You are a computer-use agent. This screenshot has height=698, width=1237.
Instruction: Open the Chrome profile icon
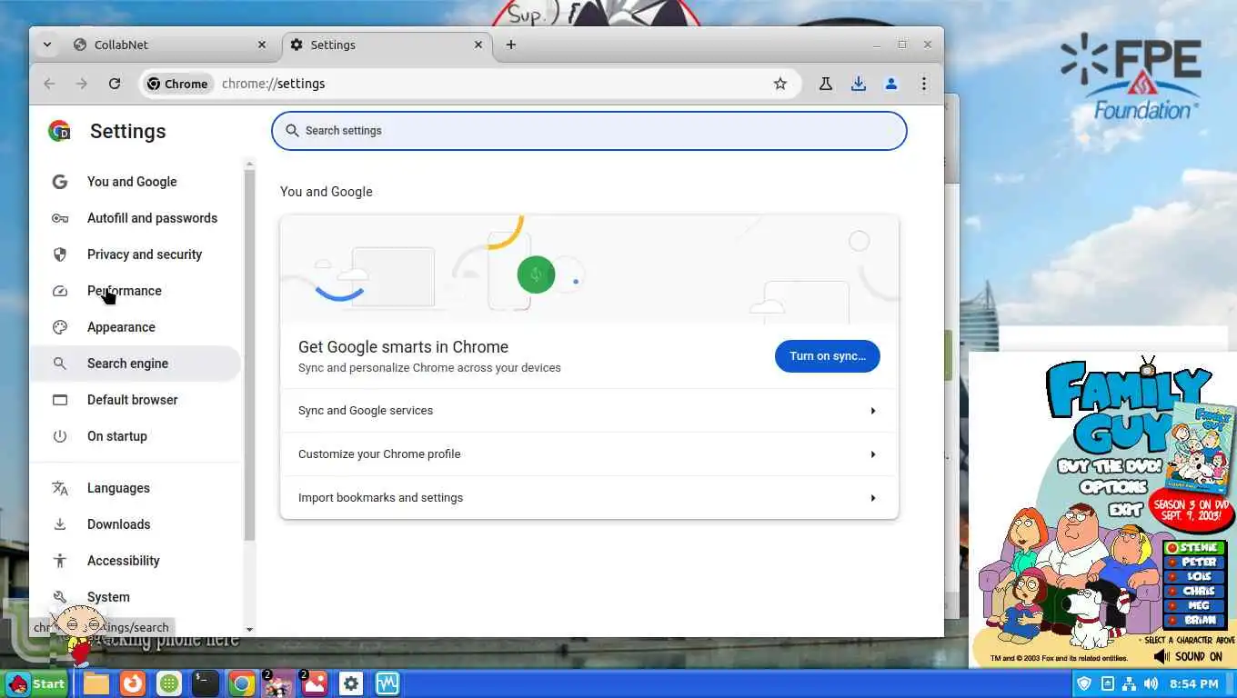coord(891,84)
